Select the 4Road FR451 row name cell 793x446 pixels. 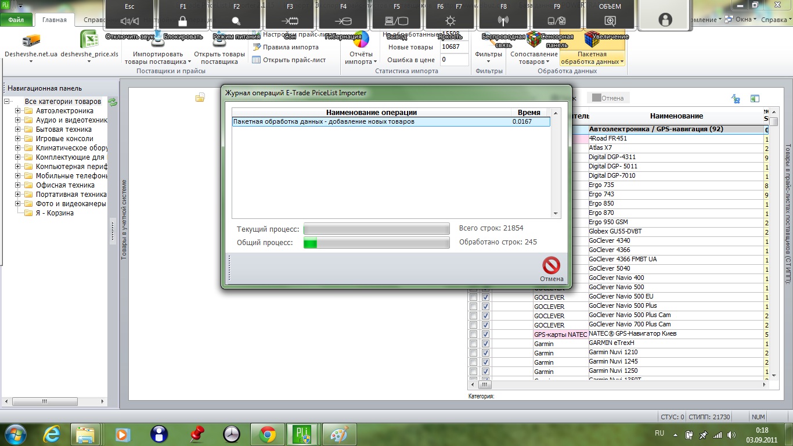click(676, 139)
